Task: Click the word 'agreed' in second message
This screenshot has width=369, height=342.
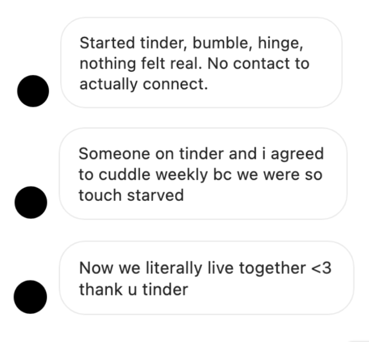Action: (x=297, y=154)
